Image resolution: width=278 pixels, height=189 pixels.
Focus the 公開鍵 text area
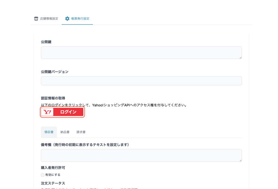[x=141, y=52]
